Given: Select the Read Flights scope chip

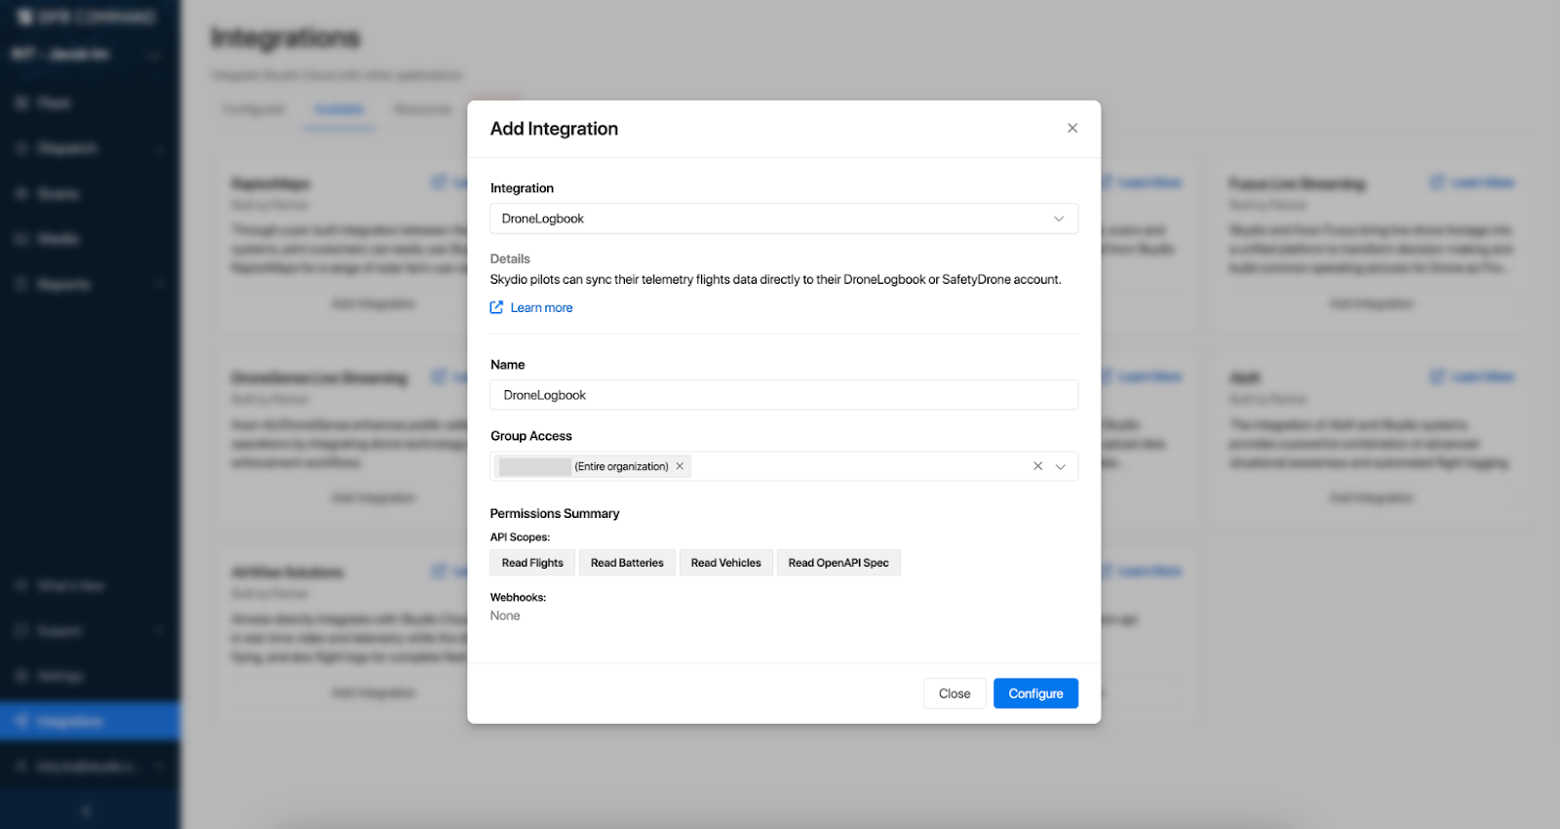Looking at the screenshot, I should [532, 563].
